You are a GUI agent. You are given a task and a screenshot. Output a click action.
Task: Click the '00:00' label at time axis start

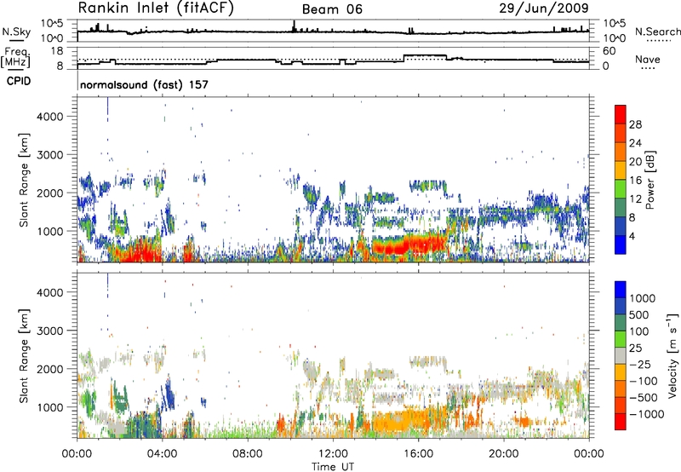[x=77, y=454]
